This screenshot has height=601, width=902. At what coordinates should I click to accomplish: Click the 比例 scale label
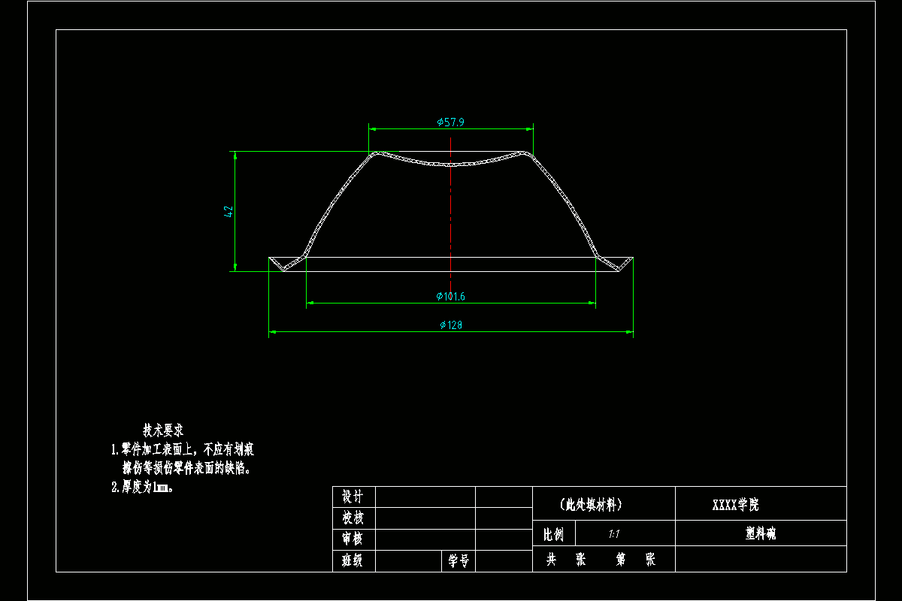coord(553,535)
